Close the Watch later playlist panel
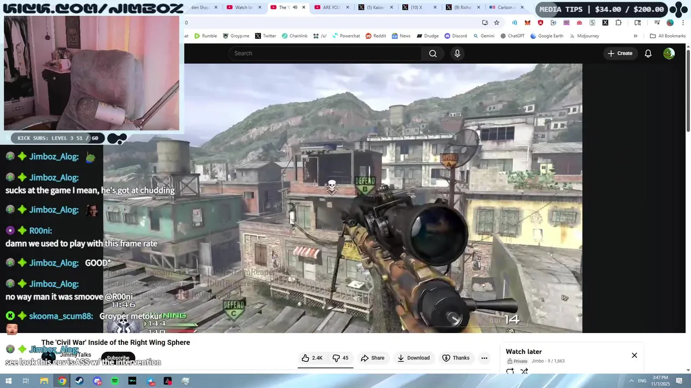The height and width of the screenshot is (388, 691). [x=634, y=355]
